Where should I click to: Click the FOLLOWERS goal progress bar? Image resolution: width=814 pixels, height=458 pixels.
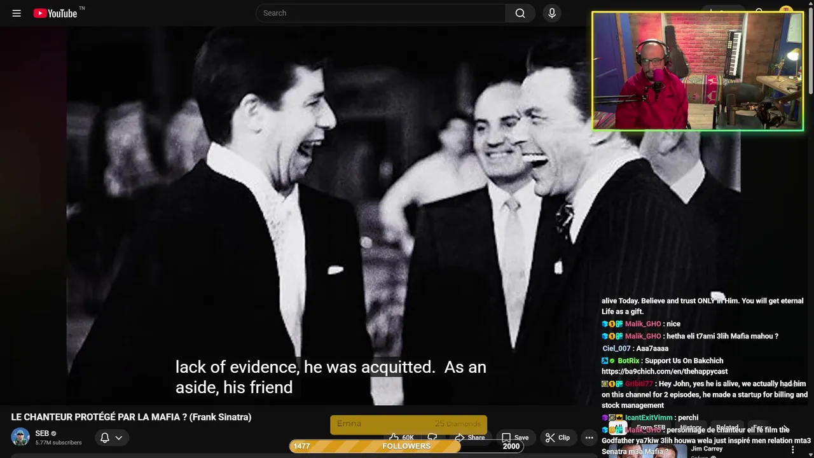(x=406, y=446)
